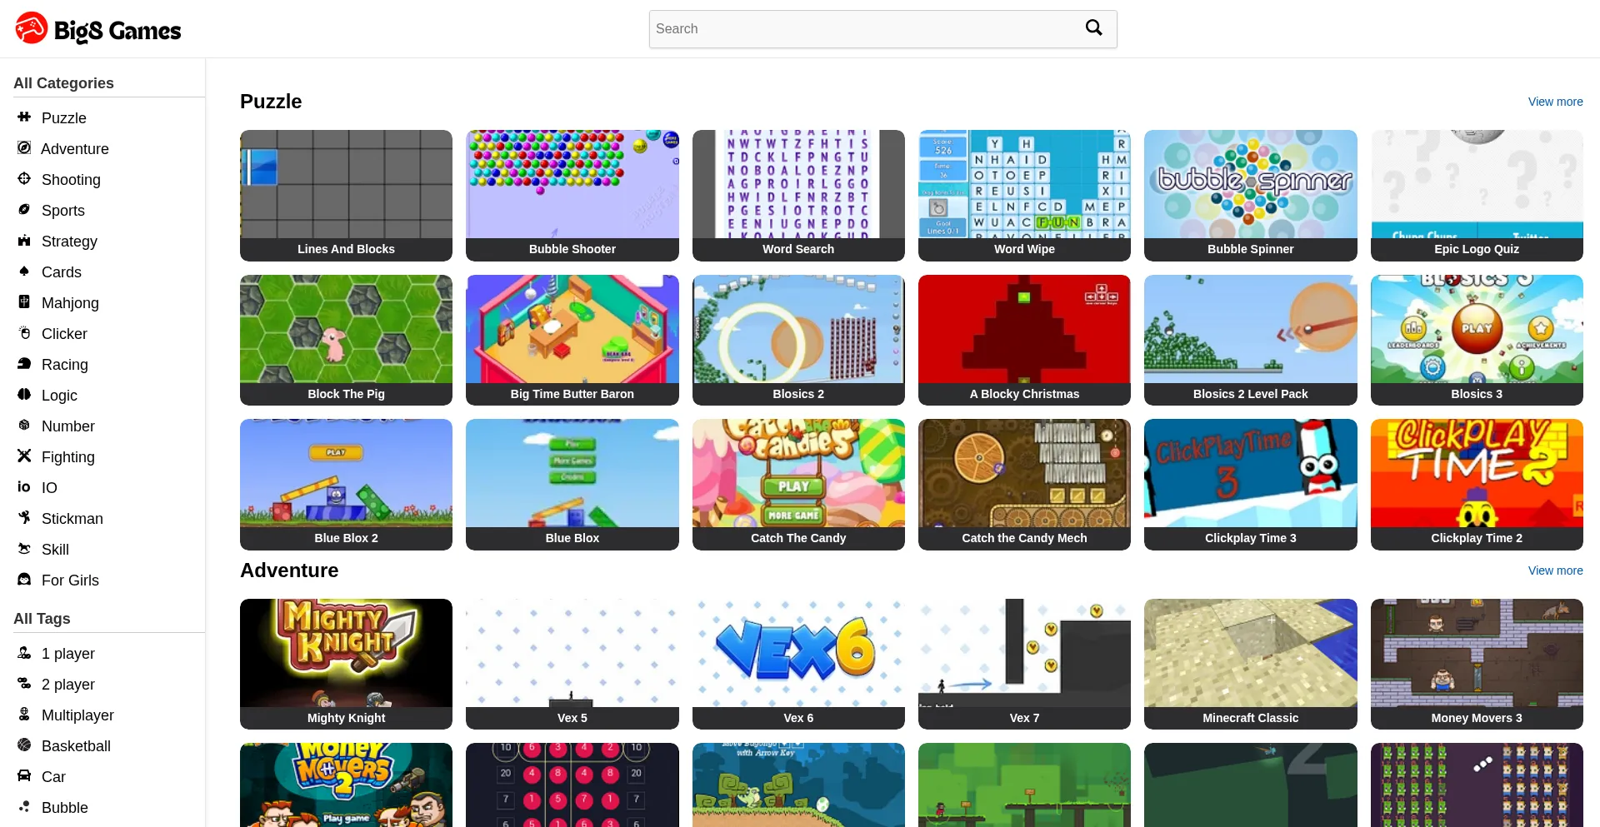Click the Cards spade icon

pyautogui.click(x=24, y=272)
